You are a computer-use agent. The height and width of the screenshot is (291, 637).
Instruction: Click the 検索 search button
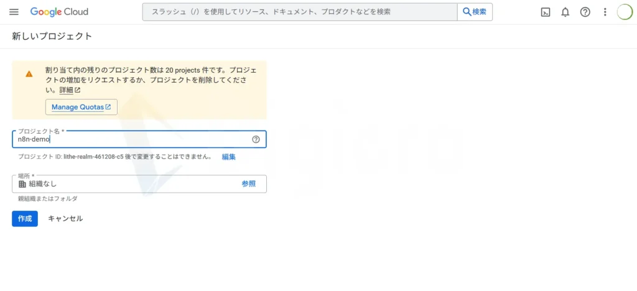(475, 12)
